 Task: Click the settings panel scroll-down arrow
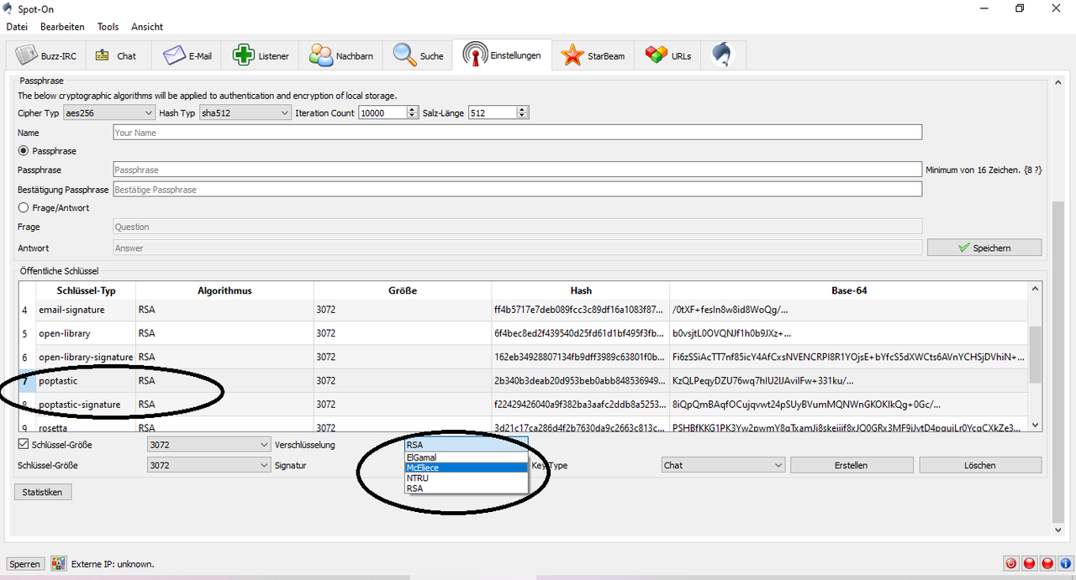click(x=1058, y=530)
